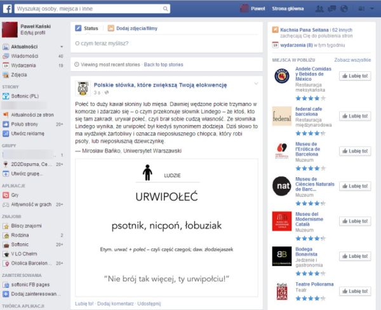Screen dimensions: 381x310
Task: Click Aktualności ze stron megaphone icon
Action: coord(6,115)
